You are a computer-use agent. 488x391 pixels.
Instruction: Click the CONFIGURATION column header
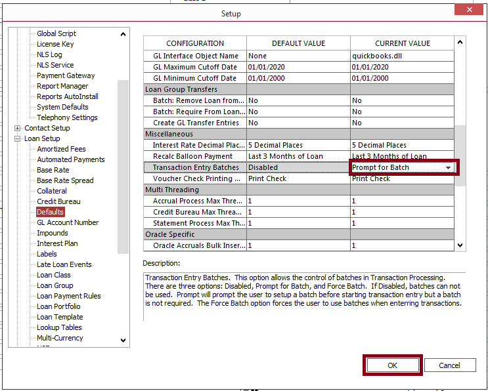(x=195, y=43)
